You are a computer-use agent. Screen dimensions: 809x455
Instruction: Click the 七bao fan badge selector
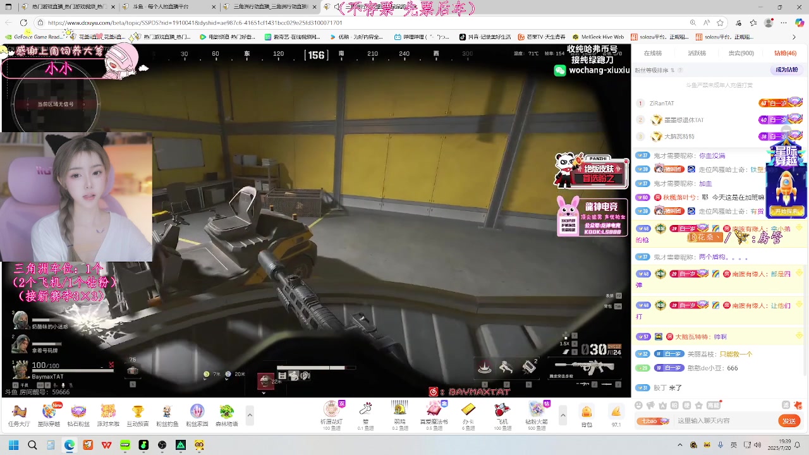[653, 421]
